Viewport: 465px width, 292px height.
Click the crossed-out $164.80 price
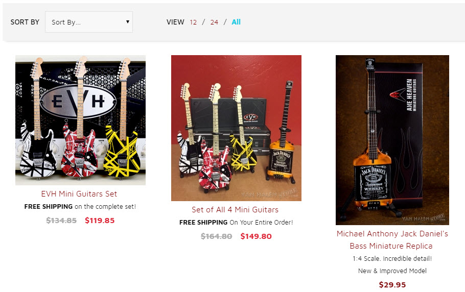[x=217, y=236]
